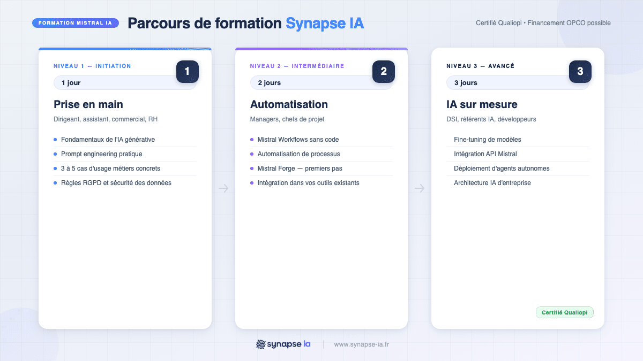The image size is (643, 361).
Task: Select the number 3 level badge
Action: tap(580, 72)
